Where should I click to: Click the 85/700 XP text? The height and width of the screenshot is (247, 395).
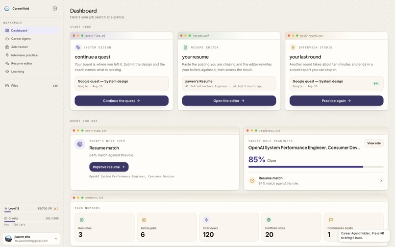click(x=44, y=209)
